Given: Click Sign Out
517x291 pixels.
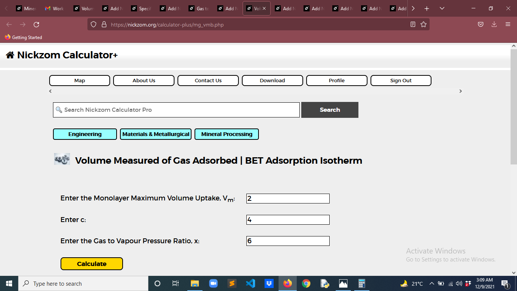Looking at the screenshot, I should [x=401, y=80].
